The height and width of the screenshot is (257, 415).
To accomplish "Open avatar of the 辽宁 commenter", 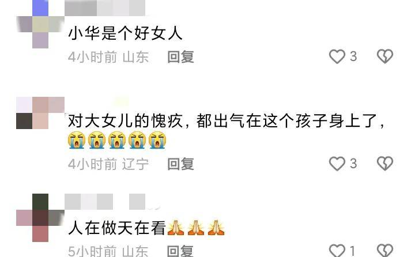I will pyautogui.click(x=40, y=113).
